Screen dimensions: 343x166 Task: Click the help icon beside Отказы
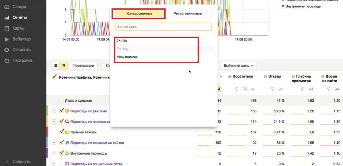click(x=265, y=76)
